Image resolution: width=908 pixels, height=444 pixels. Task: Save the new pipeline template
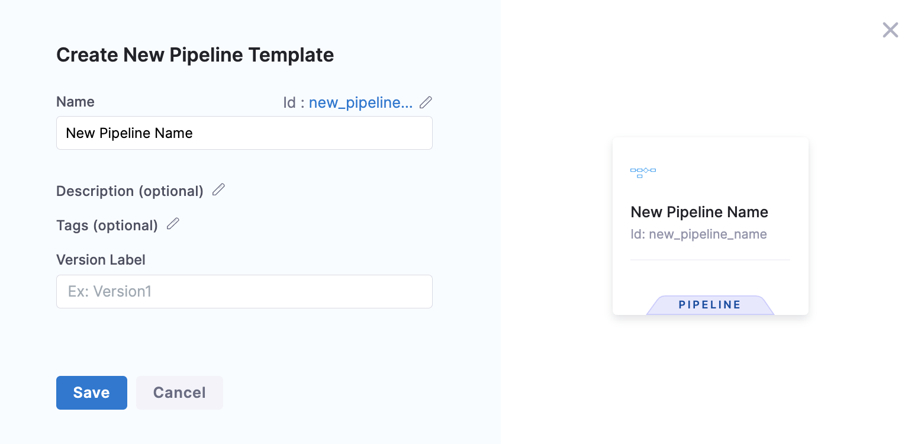coord(92,392)
